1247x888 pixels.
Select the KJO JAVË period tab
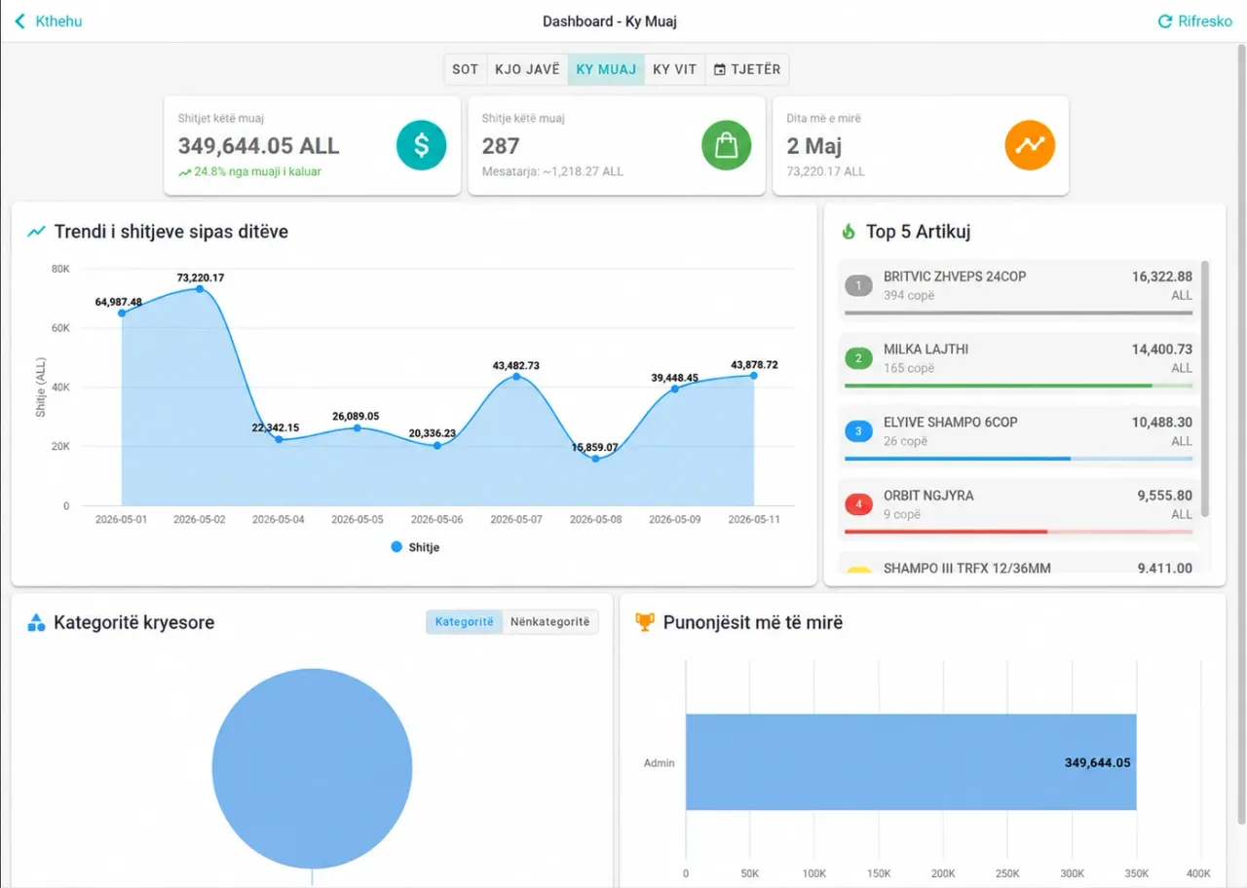click(527, 69)
